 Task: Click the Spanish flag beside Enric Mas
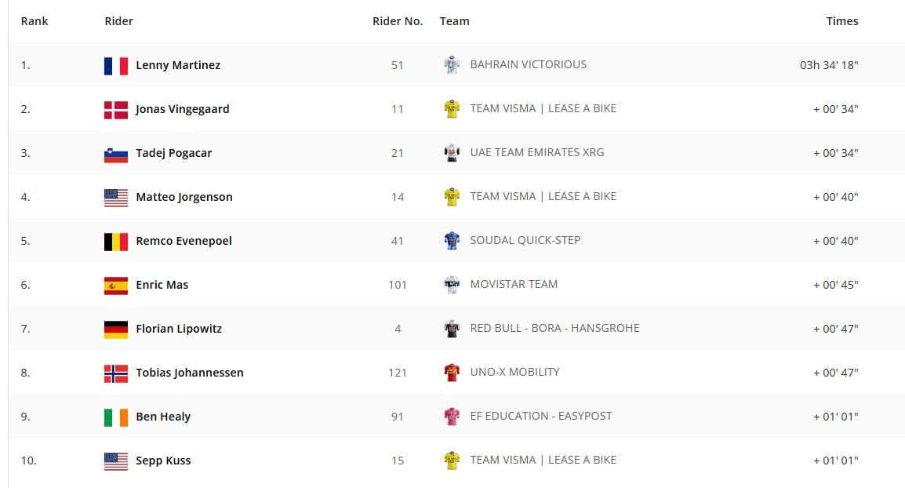tap(116, 286)
